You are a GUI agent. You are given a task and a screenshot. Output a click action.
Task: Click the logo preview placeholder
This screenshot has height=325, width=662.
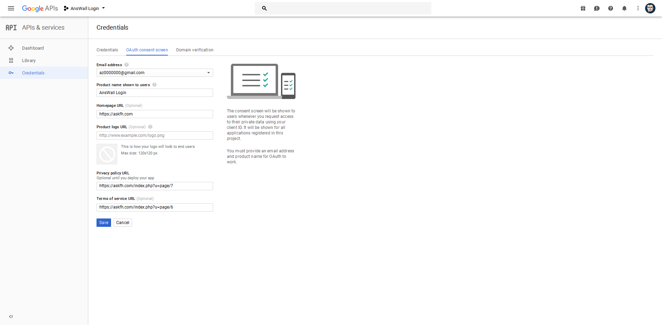[107, 154]
